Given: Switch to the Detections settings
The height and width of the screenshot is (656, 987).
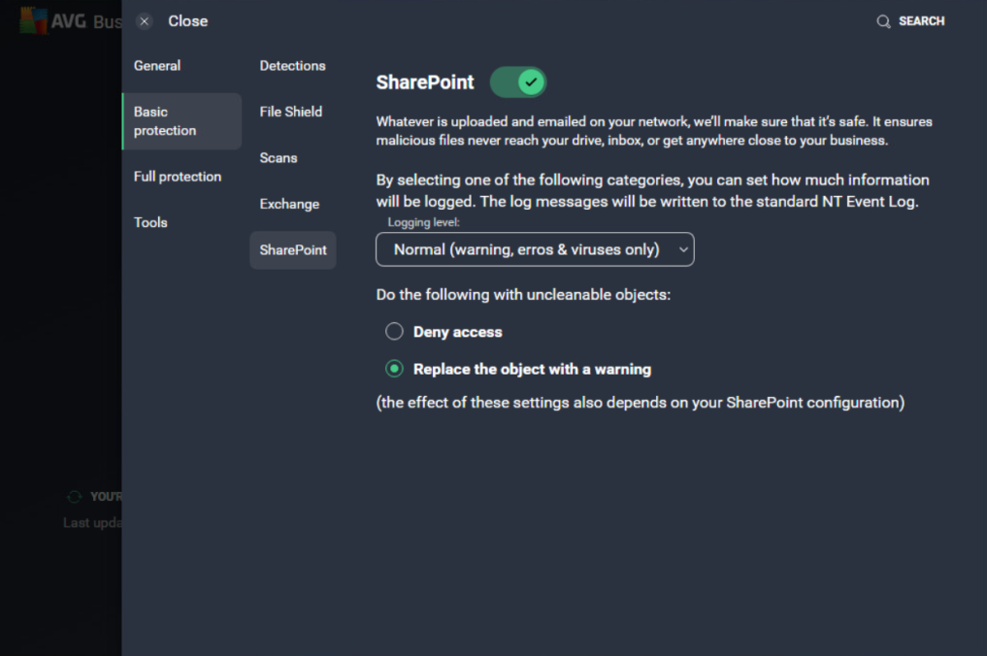Looking at the screenshot, I should [292, 65].
